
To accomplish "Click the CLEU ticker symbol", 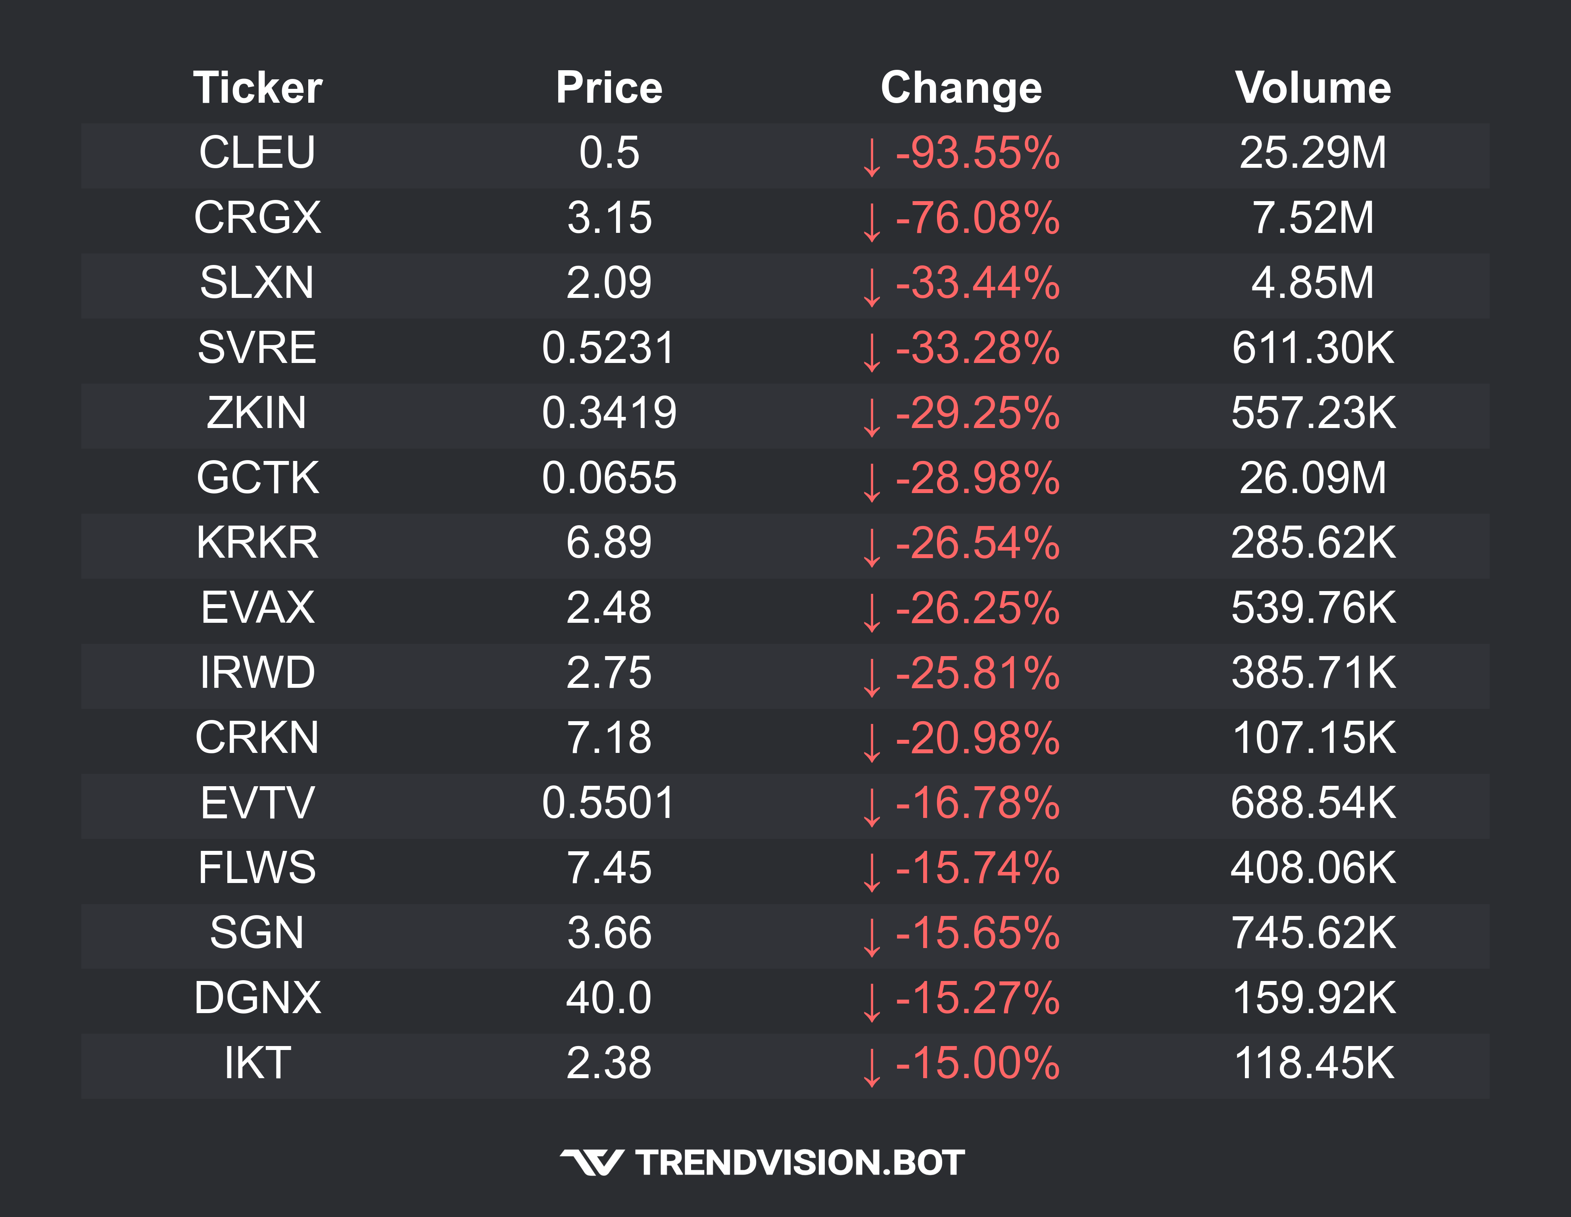I will [x=257, y=152].
